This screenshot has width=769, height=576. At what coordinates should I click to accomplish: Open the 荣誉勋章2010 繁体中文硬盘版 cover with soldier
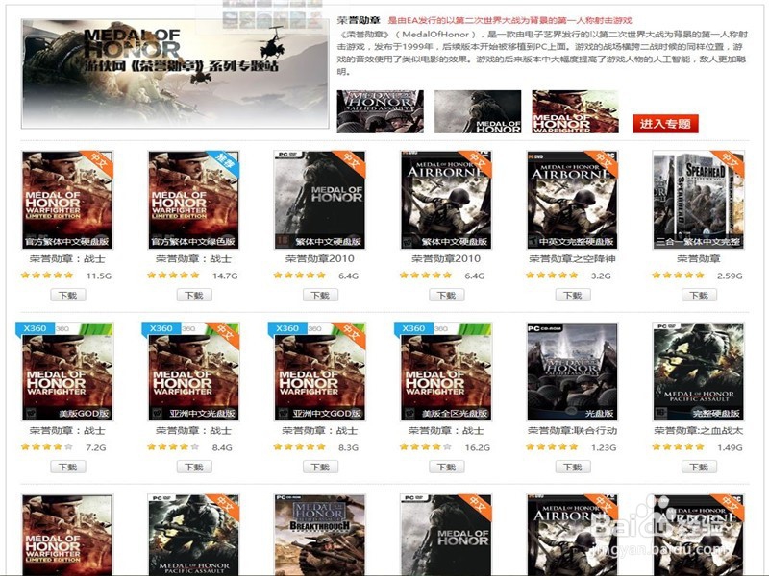coord(320,200)
